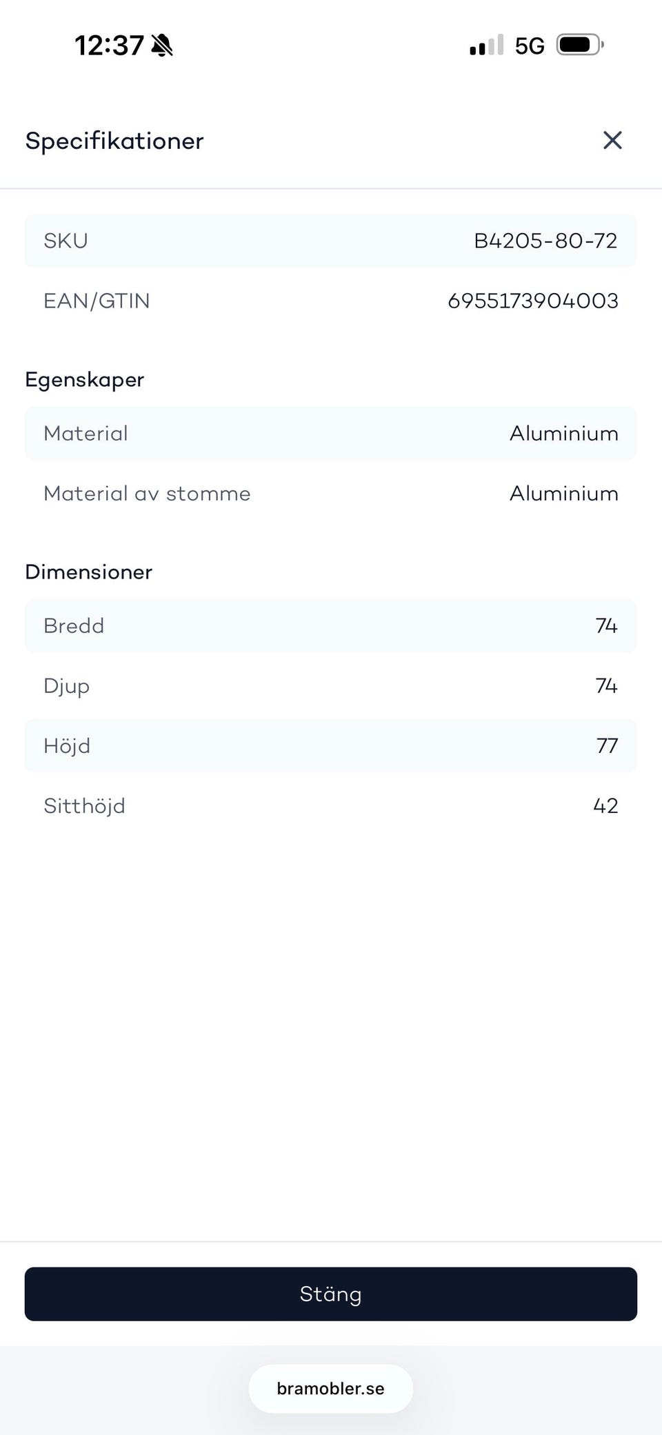
Task: Tap the bramobler.se address pill
Action: click(330, 1388)
